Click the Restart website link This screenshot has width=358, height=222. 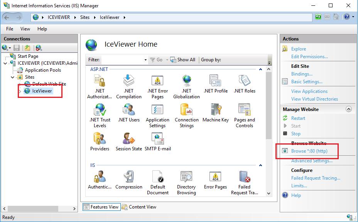click(x=298, y=118)
